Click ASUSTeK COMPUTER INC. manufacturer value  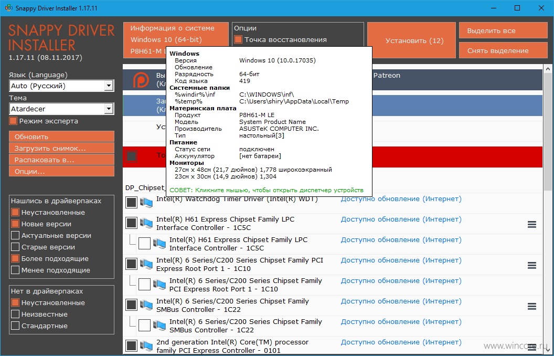point(279,129)
